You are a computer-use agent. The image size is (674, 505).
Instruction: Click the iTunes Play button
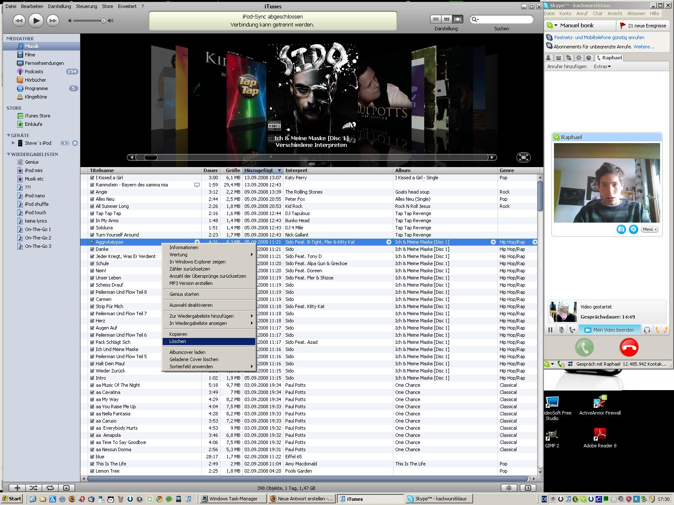(x=36, y=20)
